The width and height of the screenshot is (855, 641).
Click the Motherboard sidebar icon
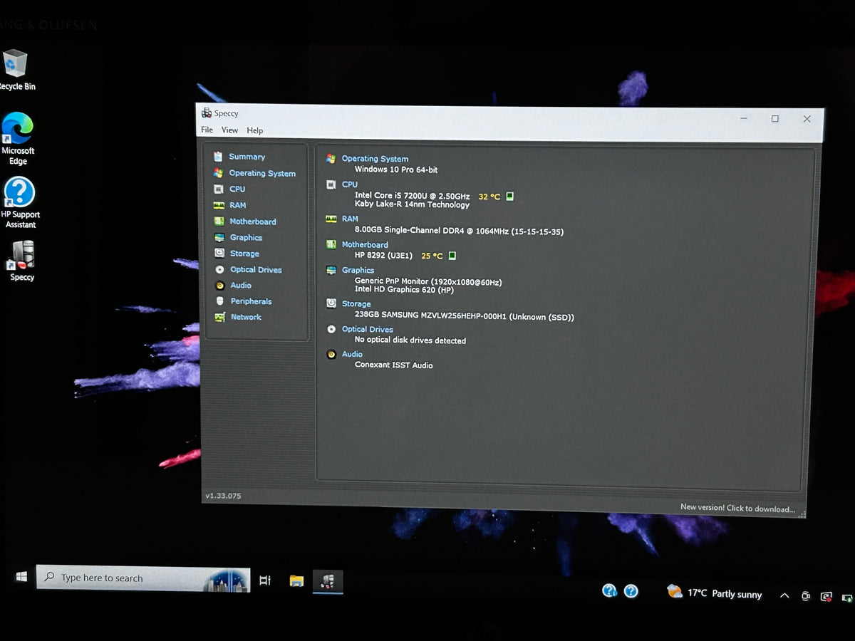(x=219, y=222)
